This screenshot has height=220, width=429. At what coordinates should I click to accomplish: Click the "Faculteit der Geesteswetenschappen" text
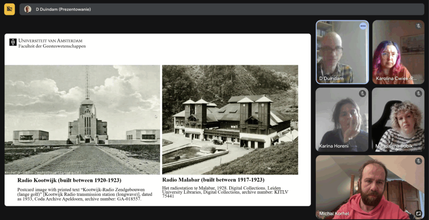[52, 46]
